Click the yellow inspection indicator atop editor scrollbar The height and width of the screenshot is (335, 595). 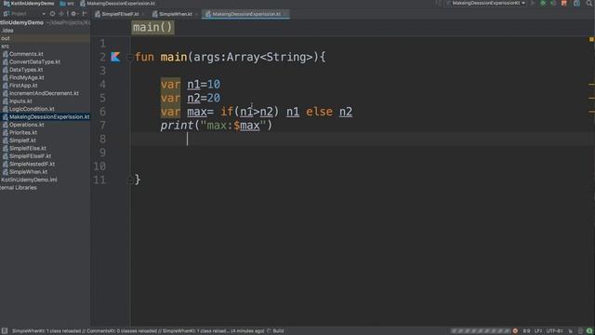[591, 39]
